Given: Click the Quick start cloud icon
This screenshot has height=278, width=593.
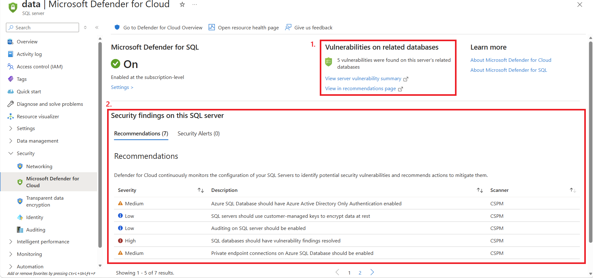Looking at the screenshot, I should point(10,91).
